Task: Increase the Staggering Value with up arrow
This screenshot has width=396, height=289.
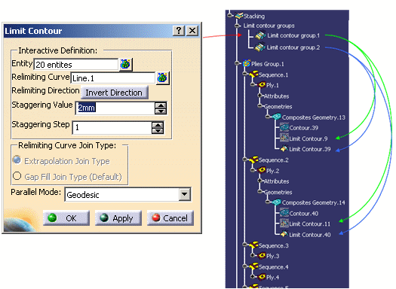Action: tap(161, 105)
